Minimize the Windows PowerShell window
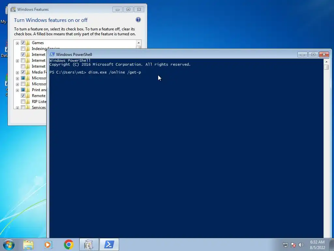 (302, 55)
